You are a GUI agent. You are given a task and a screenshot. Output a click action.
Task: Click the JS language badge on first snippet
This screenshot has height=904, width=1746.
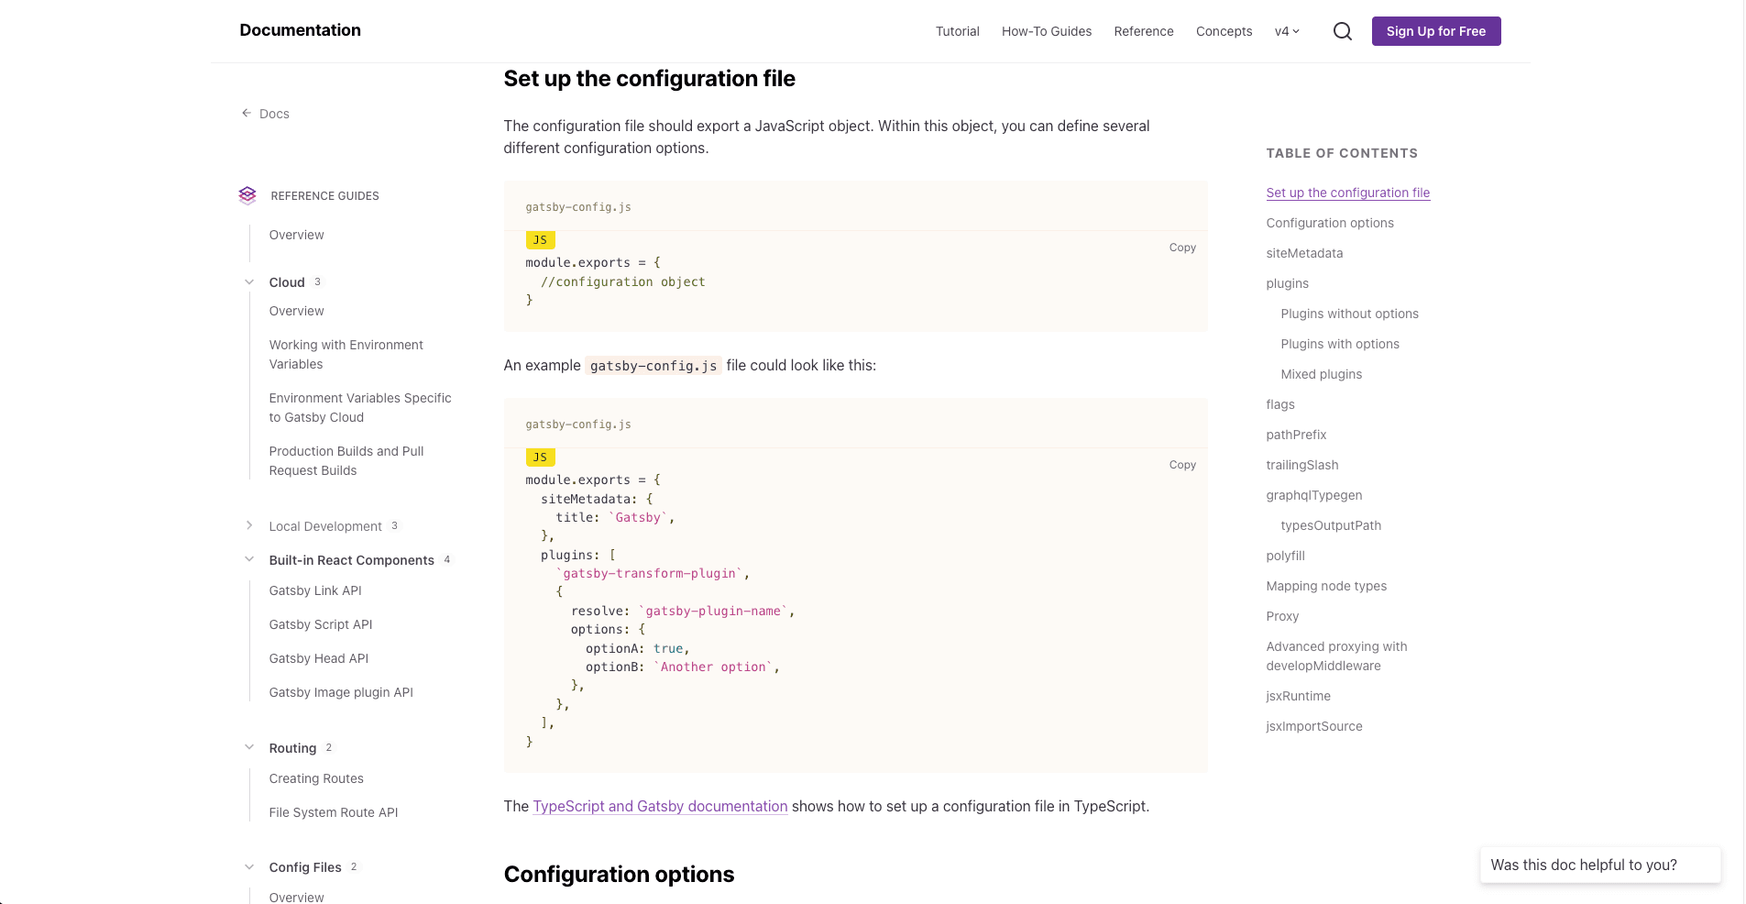coord(540,239)
